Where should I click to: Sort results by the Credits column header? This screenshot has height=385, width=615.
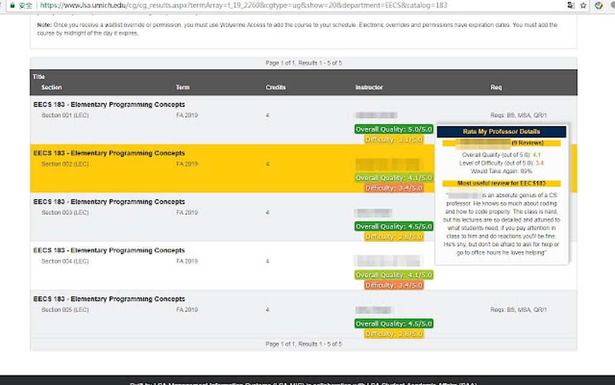[276, 87]
